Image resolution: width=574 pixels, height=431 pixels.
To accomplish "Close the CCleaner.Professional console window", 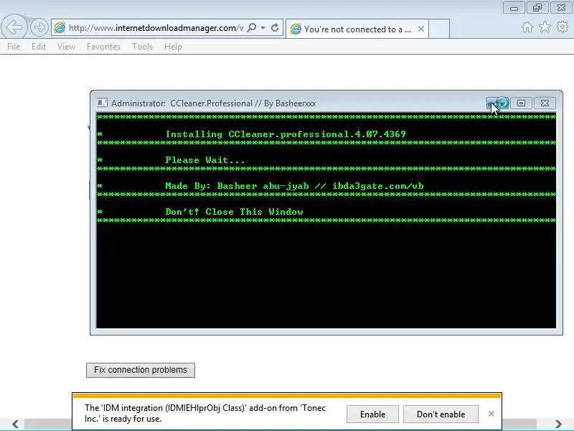I will coord(545,103).
